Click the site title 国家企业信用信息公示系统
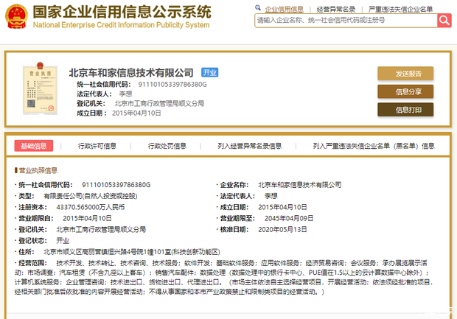Image resolution: width=457 pixels, height=319 pixels. coord(122,13)
